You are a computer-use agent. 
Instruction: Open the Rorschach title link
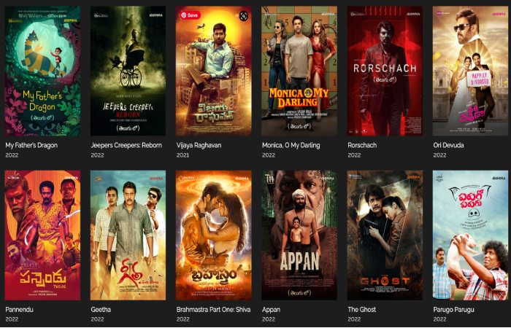[x=362, y=146]
